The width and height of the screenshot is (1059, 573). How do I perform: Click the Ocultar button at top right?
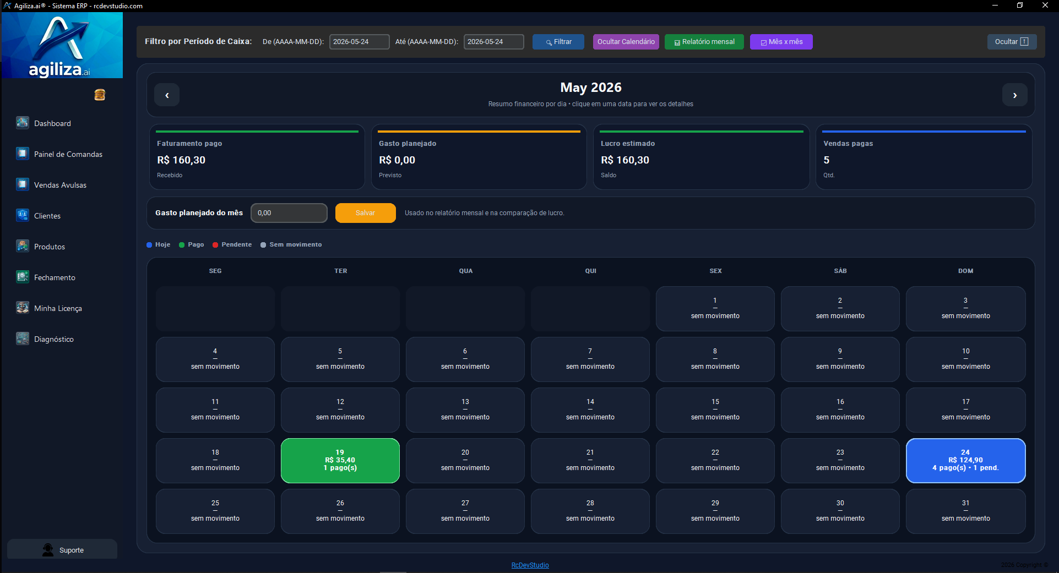[x=1012, y=42]
